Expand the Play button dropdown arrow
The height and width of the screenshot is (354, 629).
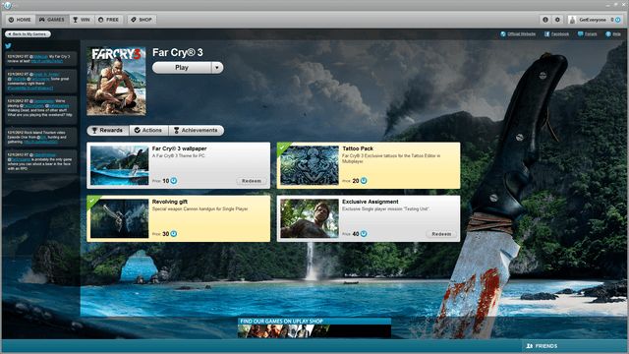pos(217,68)
